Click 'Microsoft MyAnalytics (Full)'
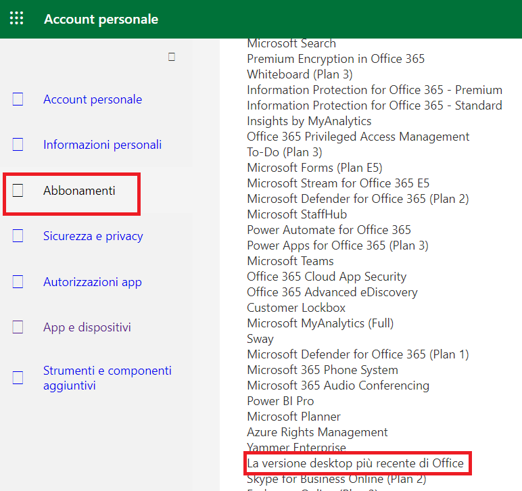 321,323
